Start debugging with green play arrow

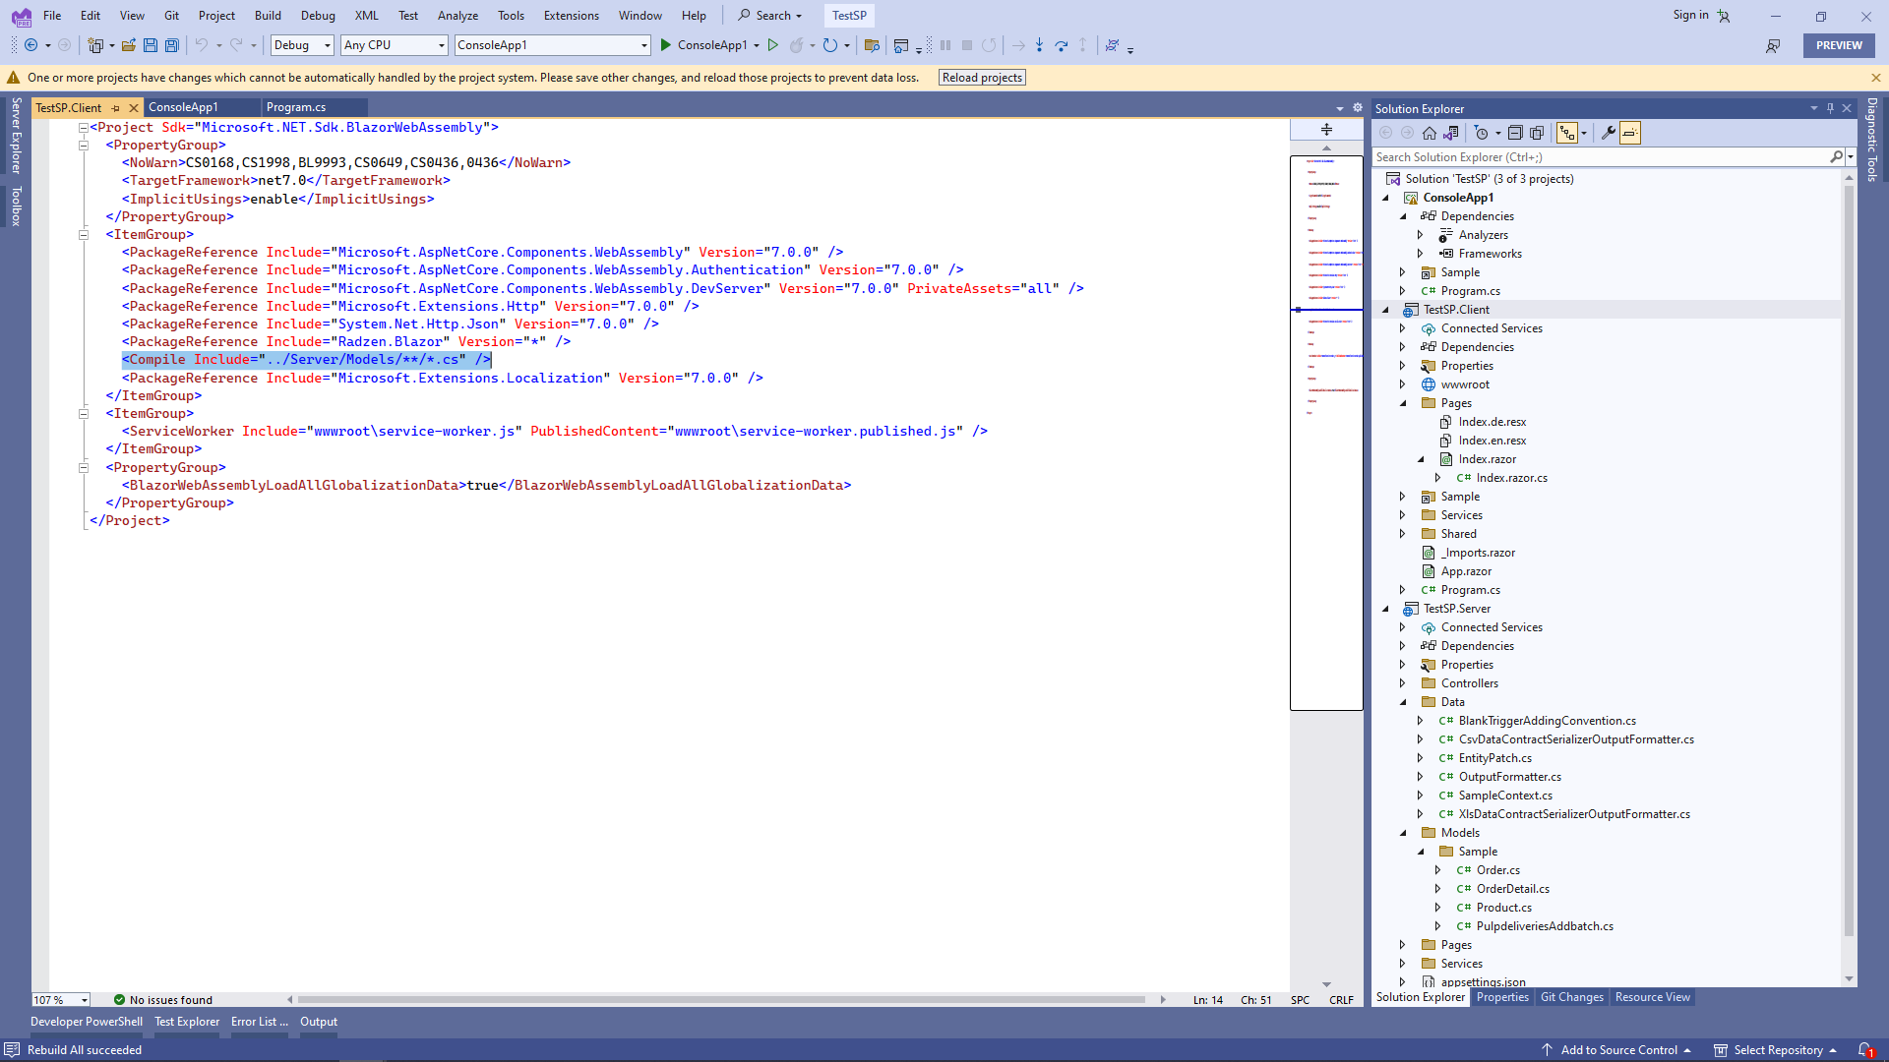(x=666, y=45)
